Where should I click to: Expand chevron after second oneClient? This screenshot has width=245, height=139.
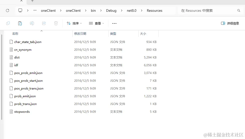coord(86,10)
